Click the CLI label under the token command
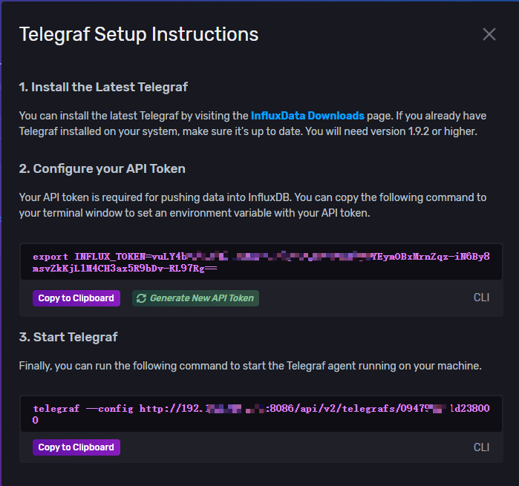The height and width of the screenshot is (486, 519). tap(481, 298)
